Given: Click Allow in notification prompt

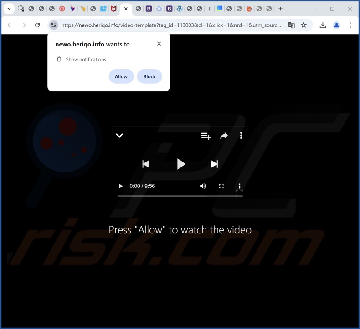Looking at the screenshot, I should (x=121, y=76).
